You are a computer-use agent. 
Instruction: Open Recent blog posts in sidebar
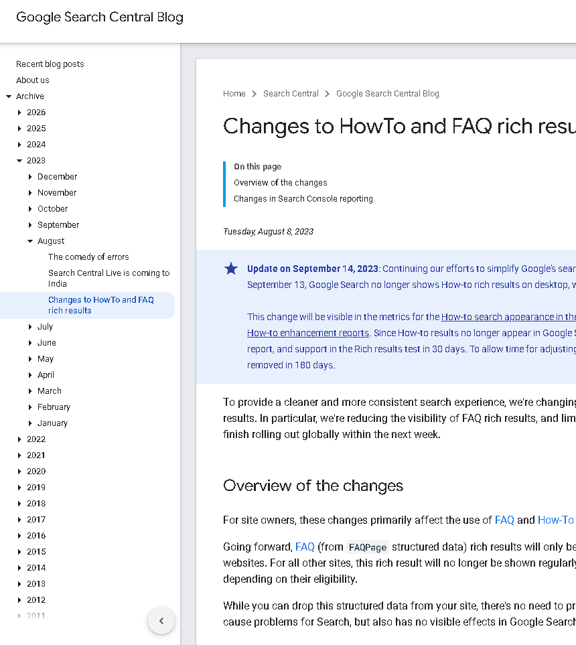tap(50, 64)
